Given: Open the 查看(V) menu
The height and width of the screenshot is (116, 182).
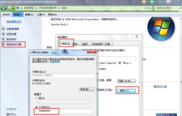Looking at the screenshot, I should point(29,15).
